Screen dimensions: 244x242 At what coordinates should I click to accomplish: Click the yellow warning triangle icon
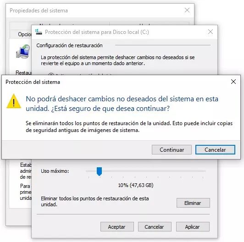tap(14, 101)
